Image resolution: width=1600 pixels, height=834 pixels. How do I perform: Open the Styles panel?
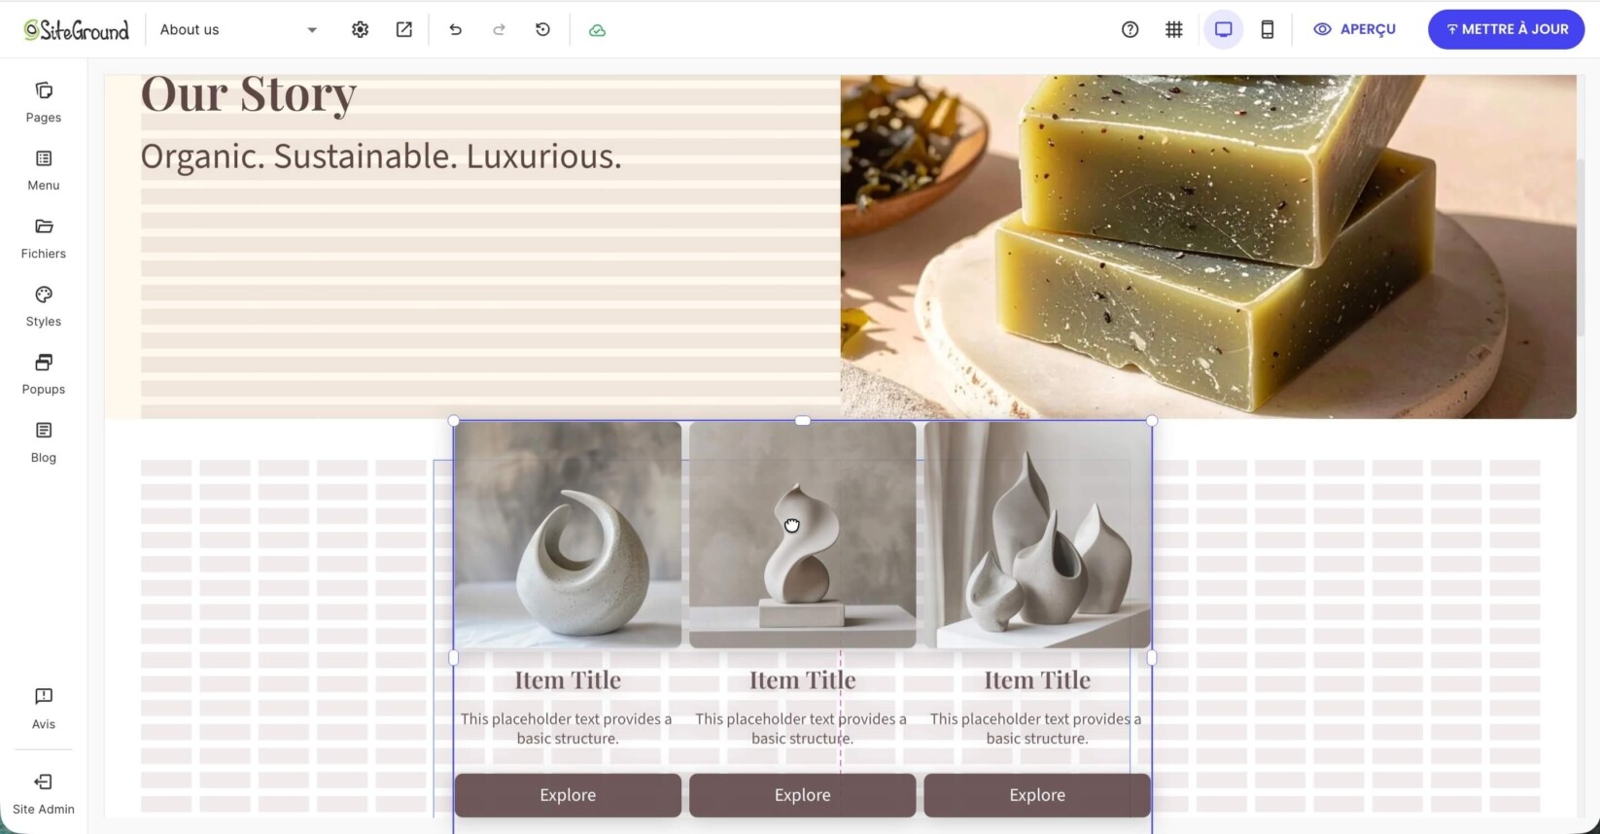click(x=44, y=307)
